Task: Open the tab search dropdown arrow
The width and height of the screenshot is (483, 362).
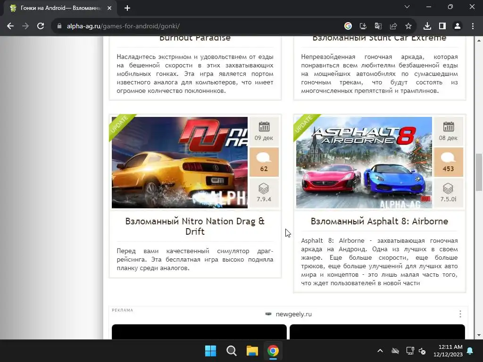Action: 407,7
